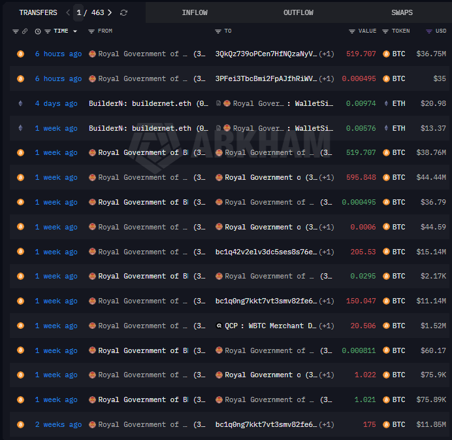Open the TOKEN column filter
This screenshot has width=452, height=440.
[x=385, y=31]
